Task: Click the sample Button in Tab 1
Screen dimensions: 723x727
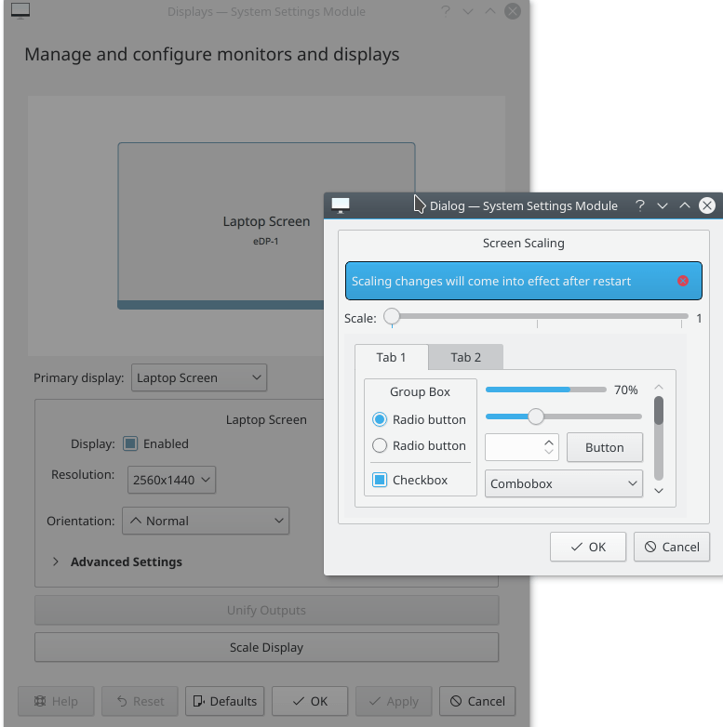Action: [x=605, y=447]
